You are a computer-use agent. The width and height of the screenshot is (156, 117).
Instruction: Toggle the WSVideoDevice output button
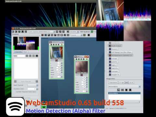click(121, 55)
